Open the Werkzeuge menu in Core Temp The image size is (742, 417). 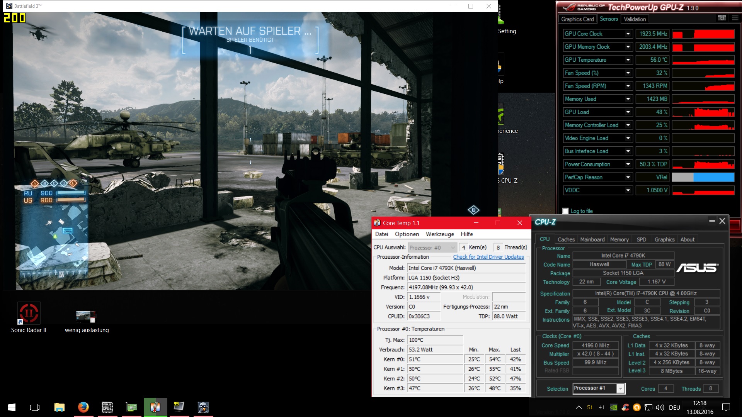click(440, 234)
